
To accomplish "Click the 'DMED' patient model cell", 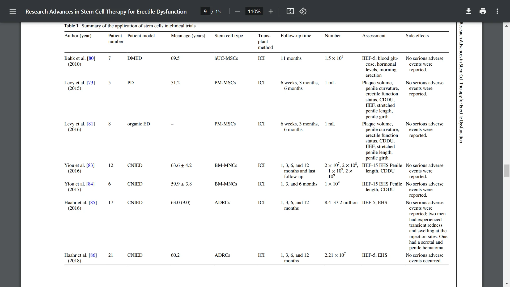I will click(x=135, y=58).
